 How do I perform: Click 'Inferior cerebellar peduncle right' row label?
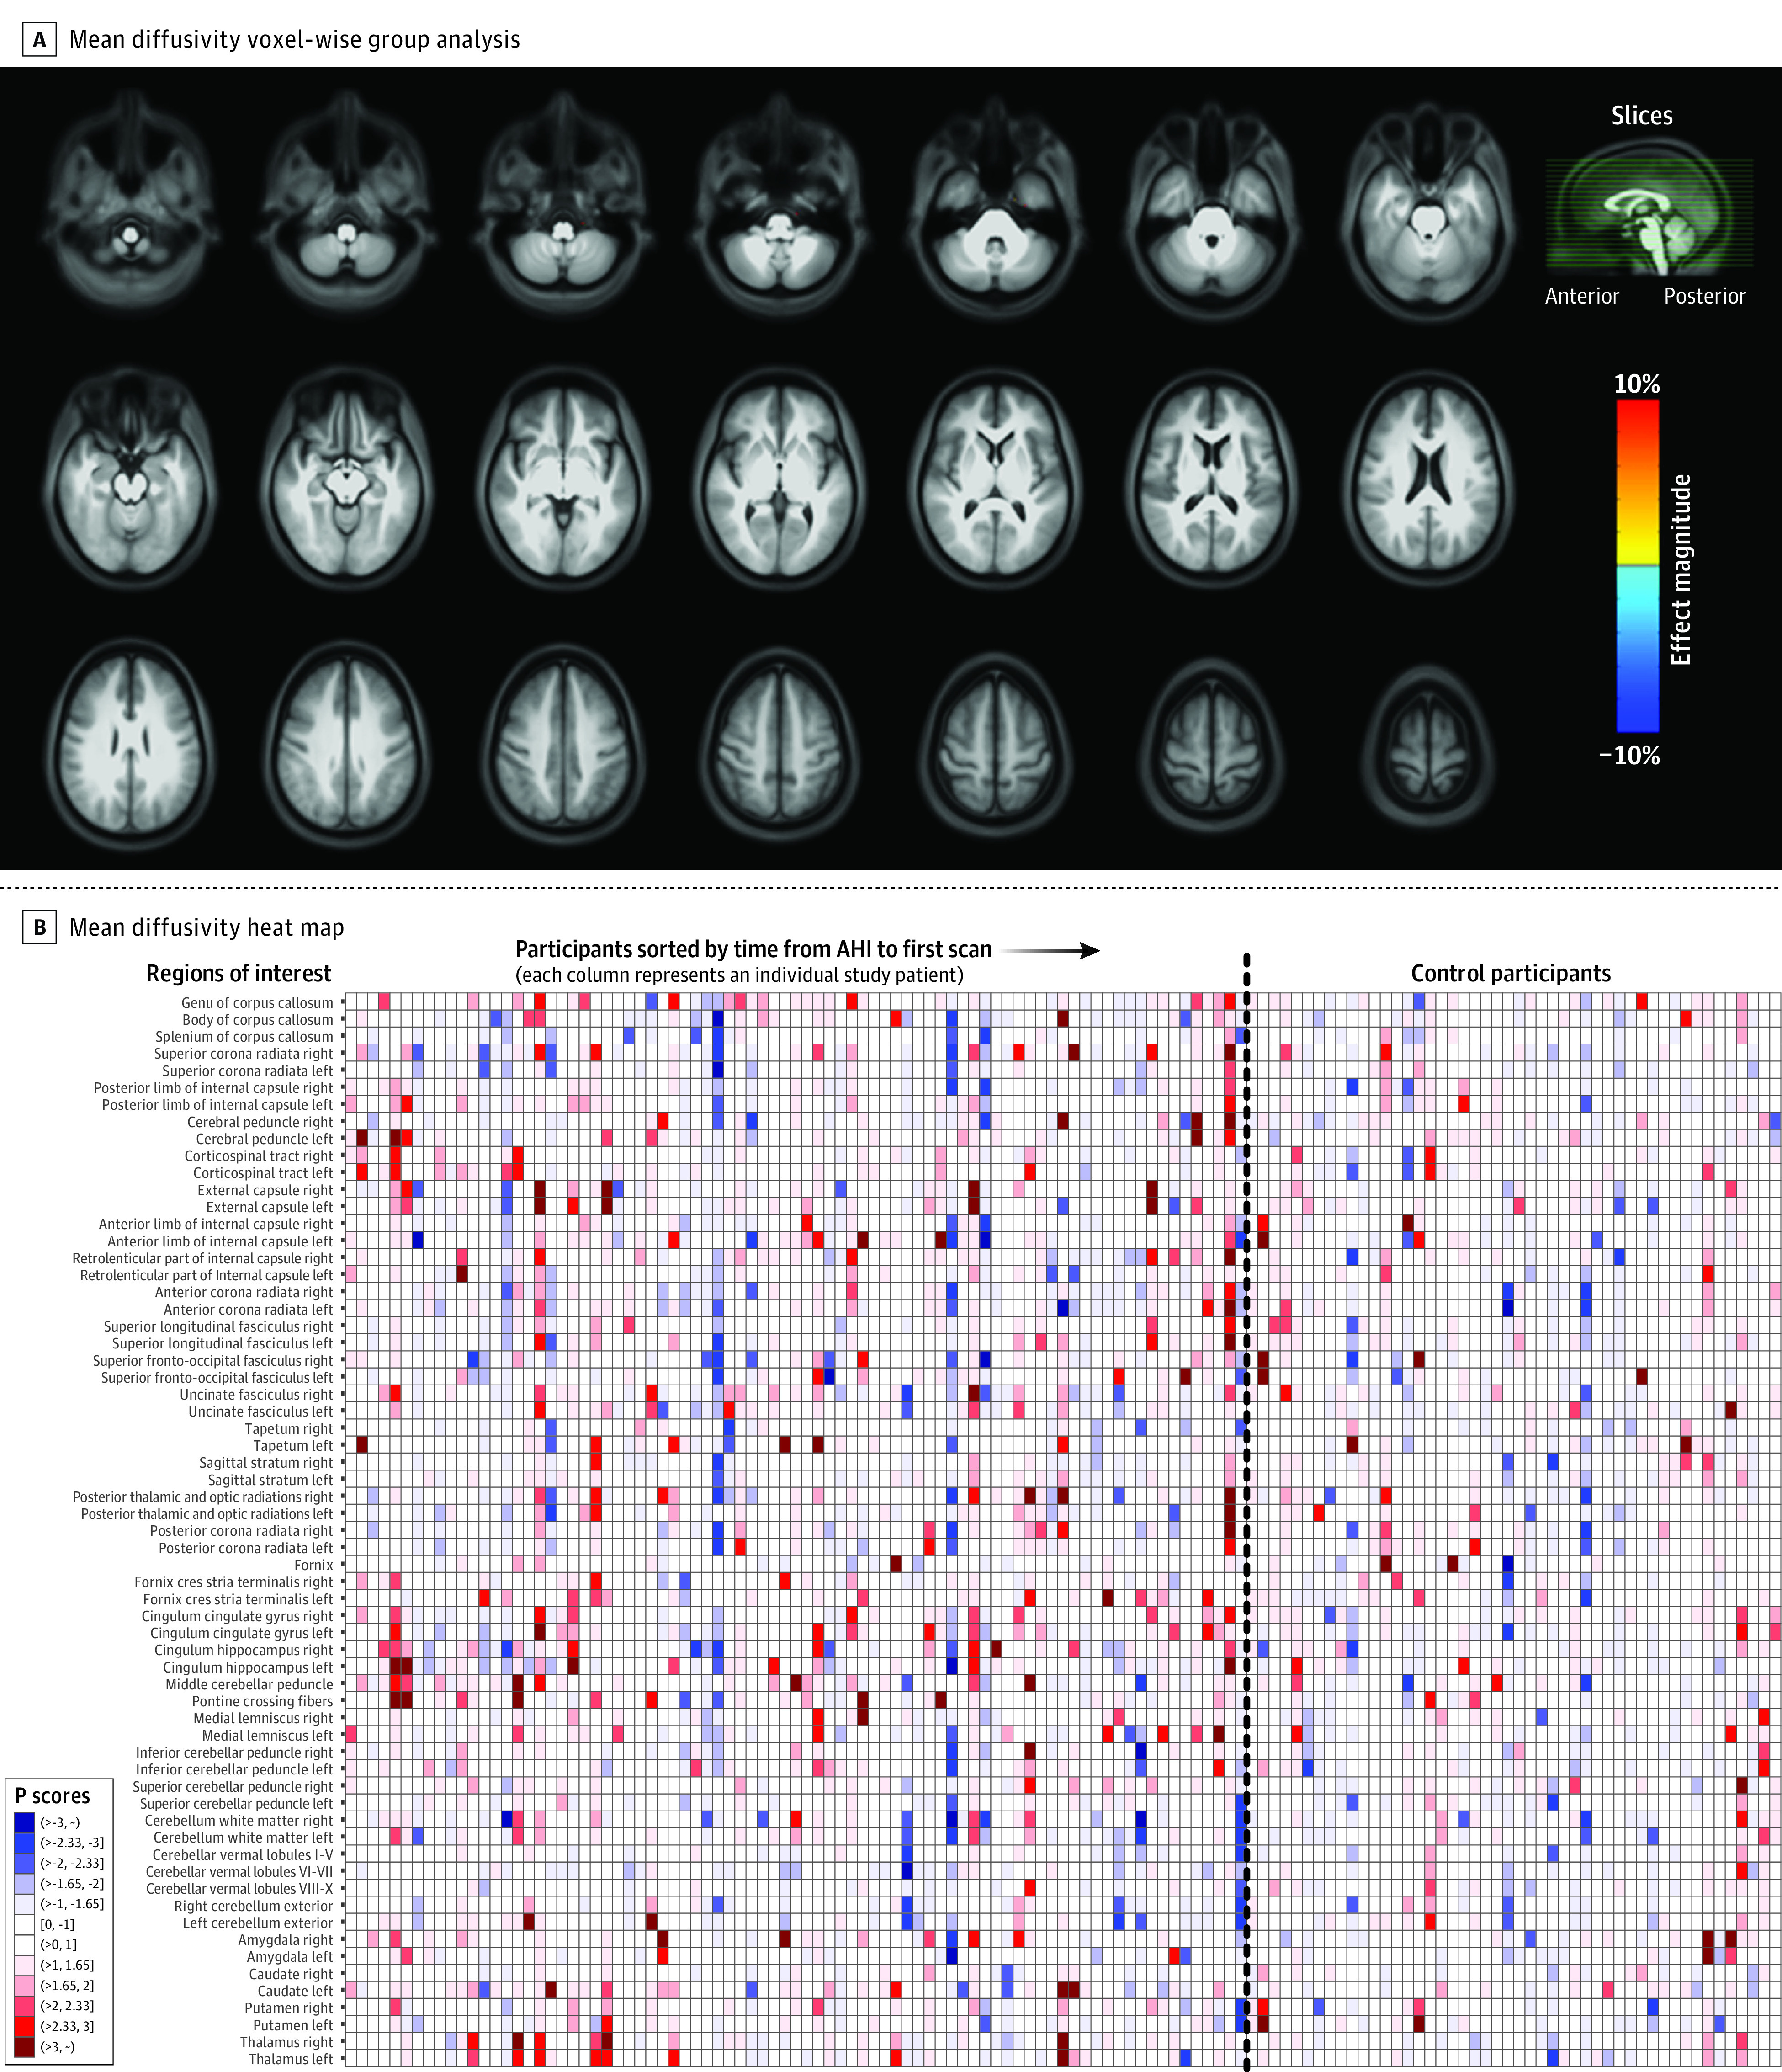(x=235, y=1753)
